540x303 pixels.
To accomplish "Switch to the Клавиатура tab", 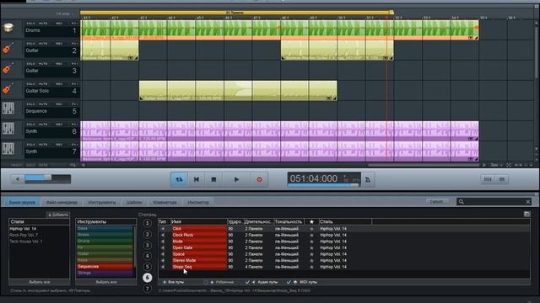I will tap(165, 202).
